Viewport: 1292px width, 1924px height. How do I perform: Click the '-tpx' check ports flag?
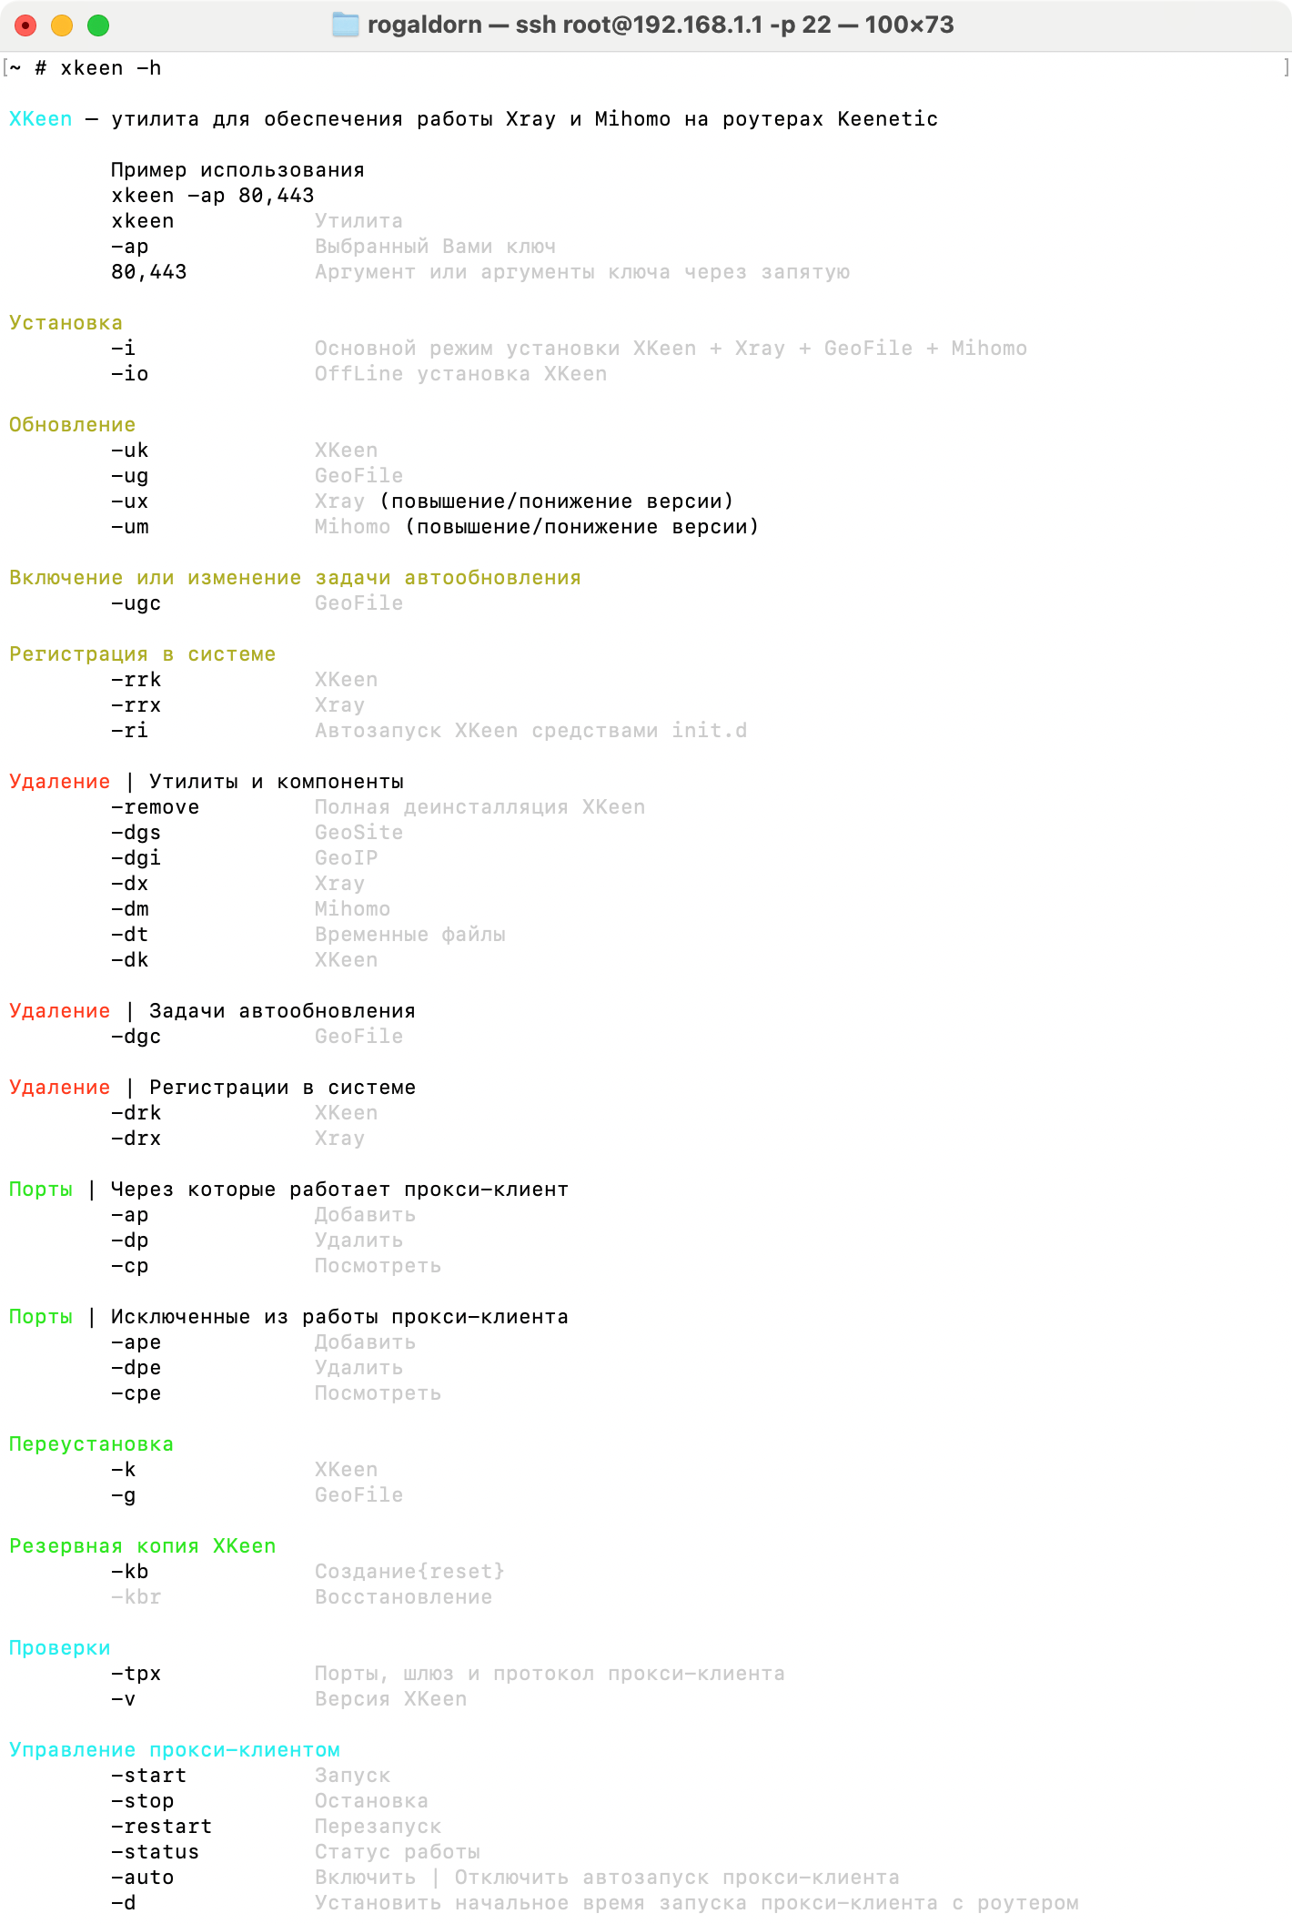136,1674
